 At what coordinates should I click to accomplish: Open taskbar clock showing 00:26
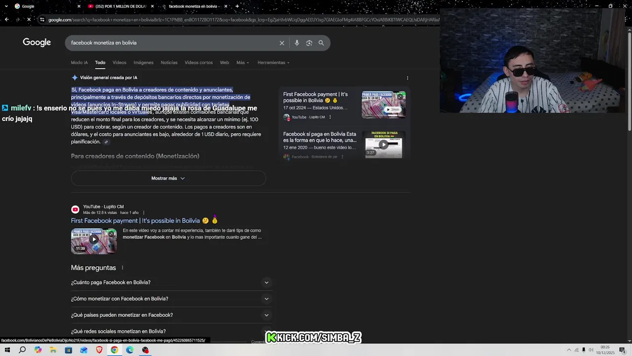605,350
